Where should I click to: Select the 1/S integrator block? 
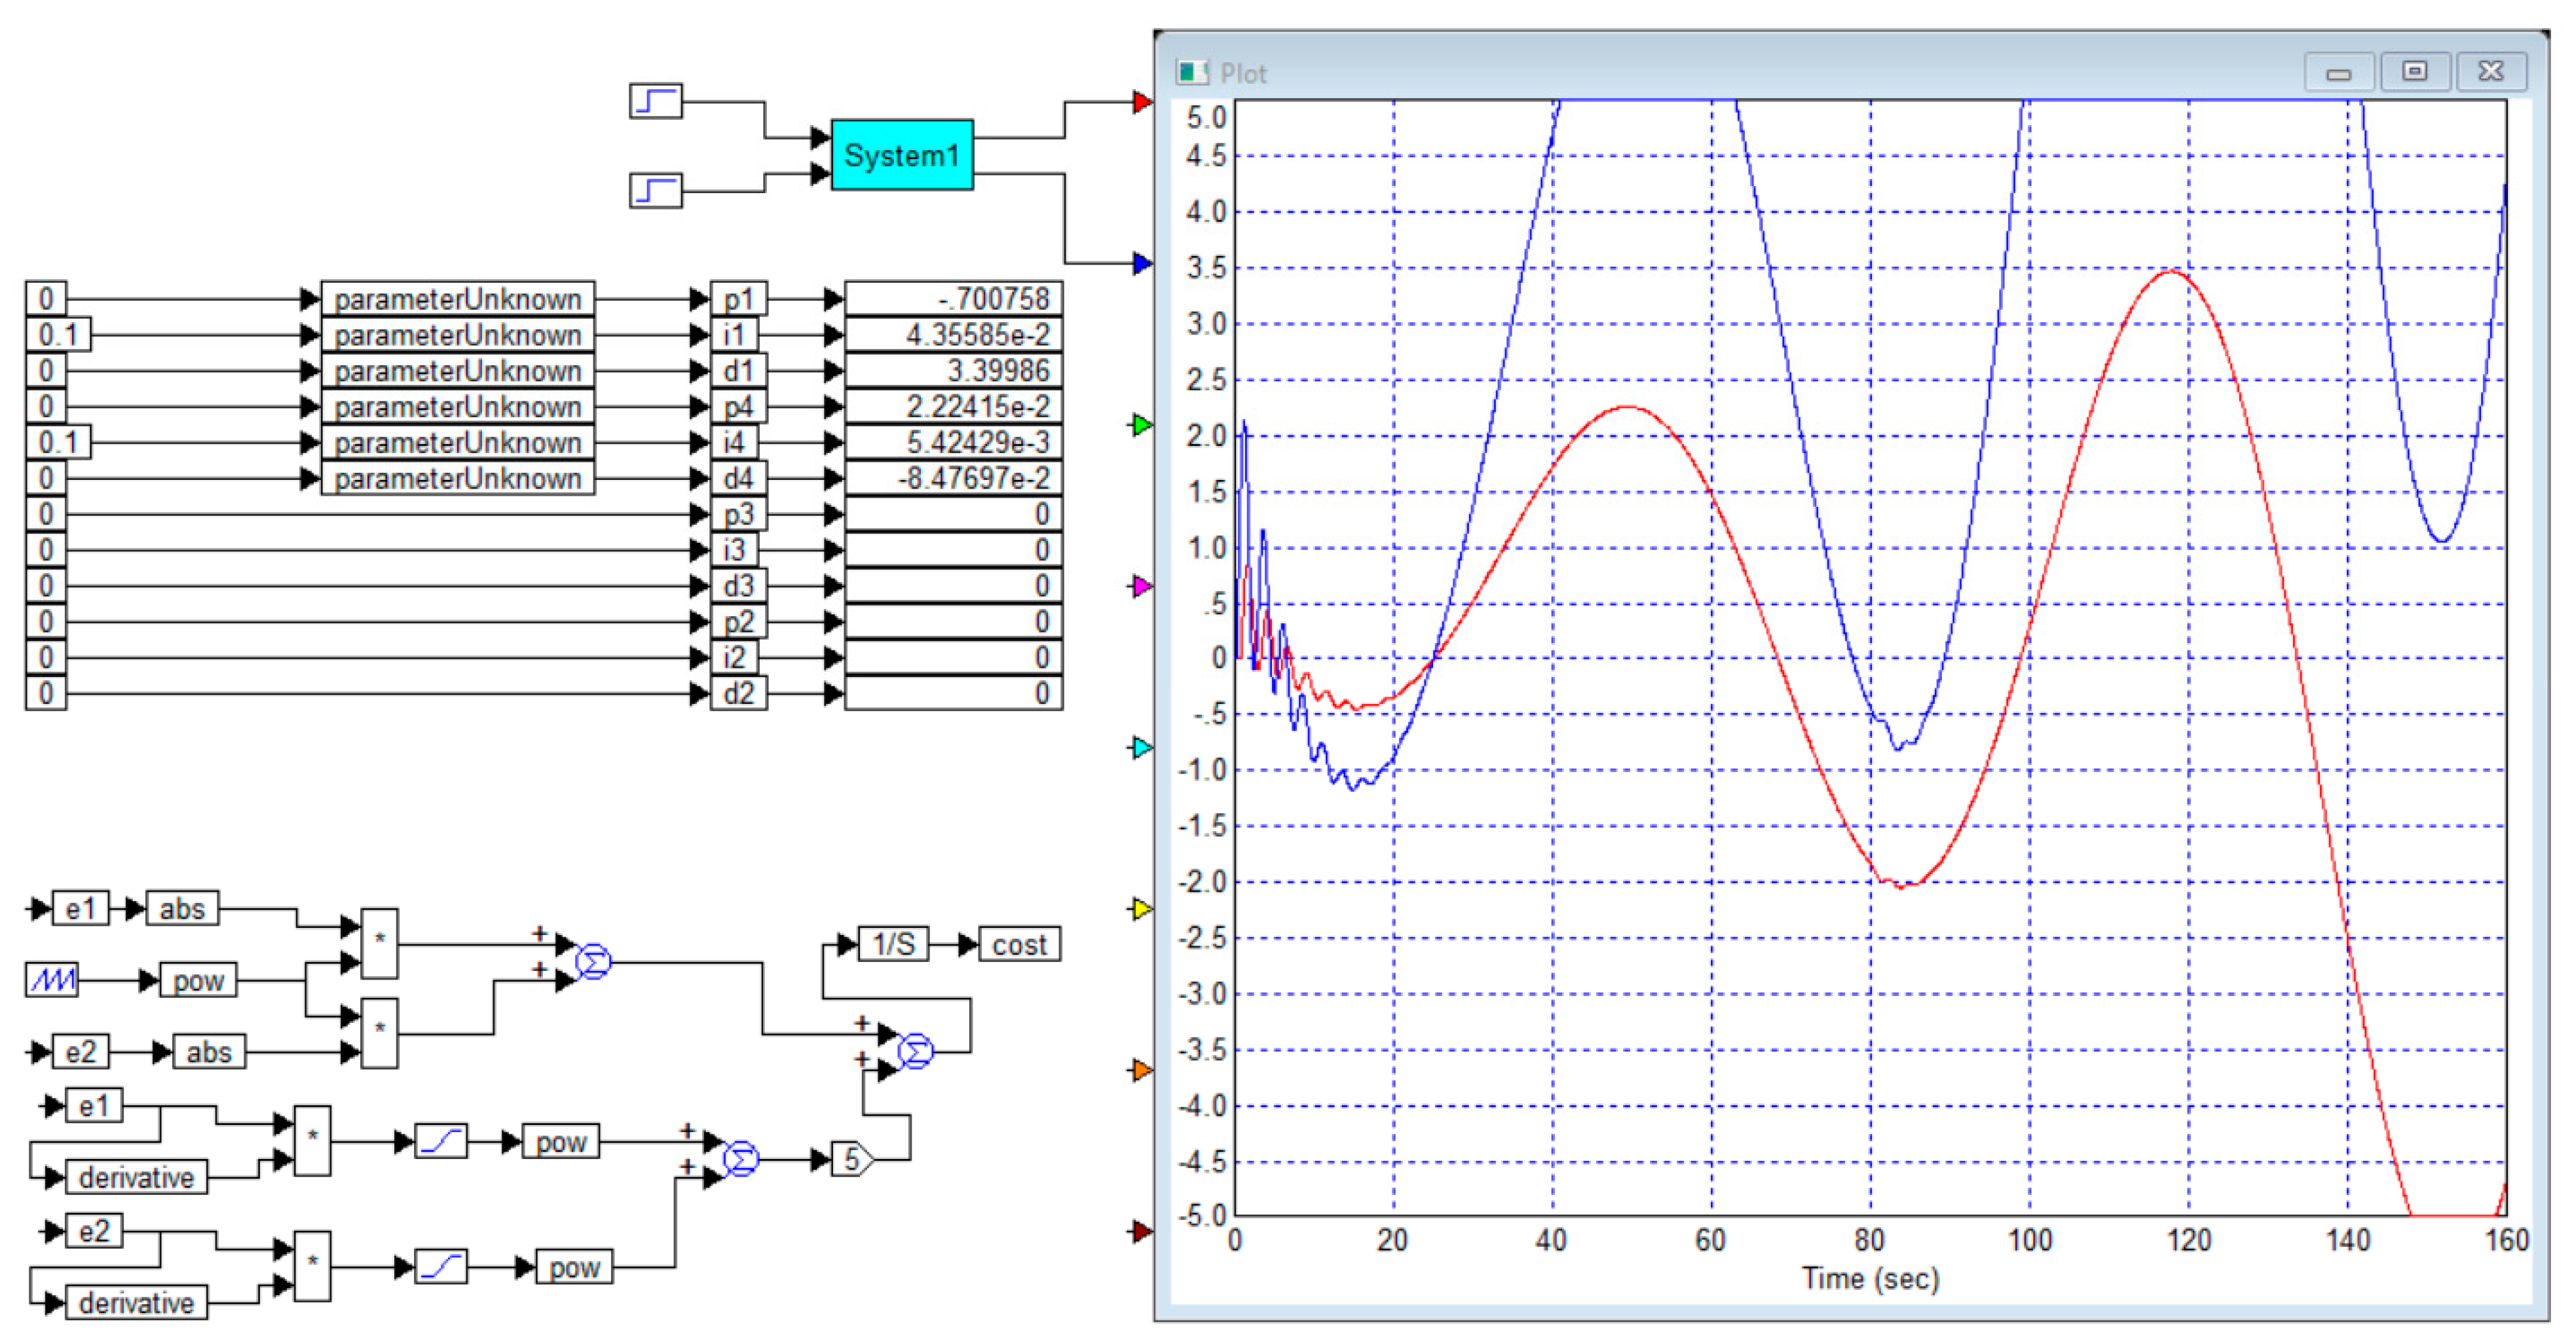coord(893,944)
